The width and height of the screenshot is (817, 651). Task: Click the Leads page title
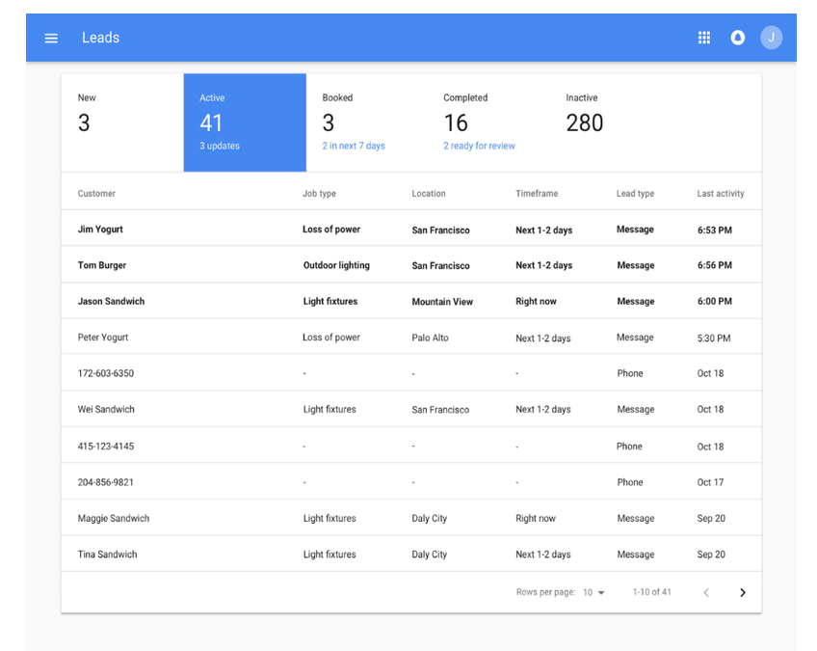[x=100, y=38]
